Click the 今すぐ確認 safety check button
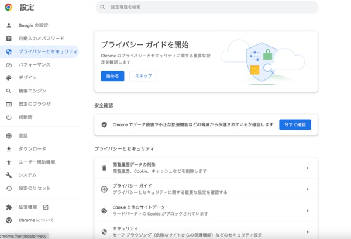Image resolution: width=351 pixels, height=239 pixels. coord(295,124)
